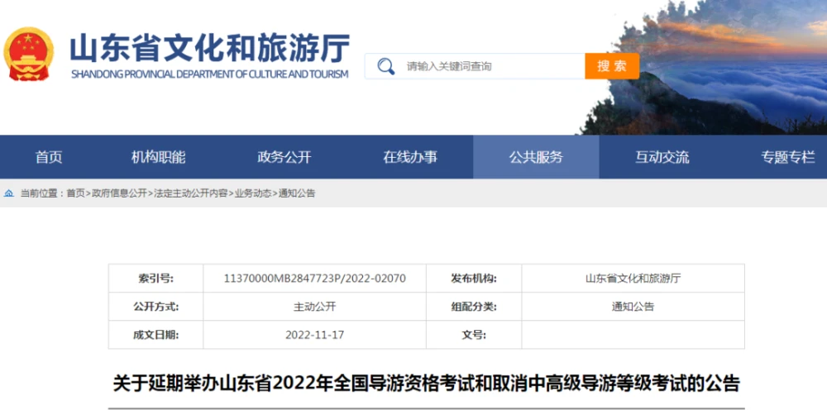Go to 政务公开 in navigation bar
This screenshot has width=827, height=415.
click(x=284, y=157)
